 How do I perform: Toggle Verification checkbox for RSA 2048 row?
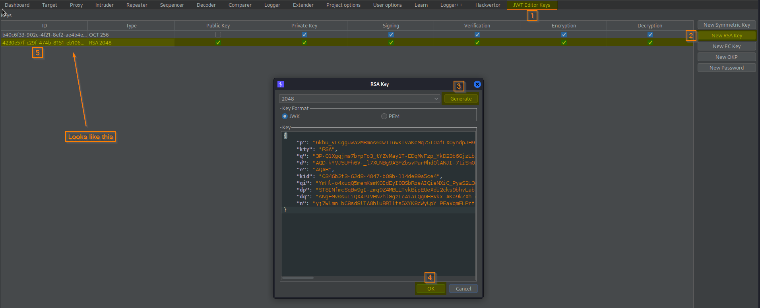pyautogui.click(x=477, y=43)
